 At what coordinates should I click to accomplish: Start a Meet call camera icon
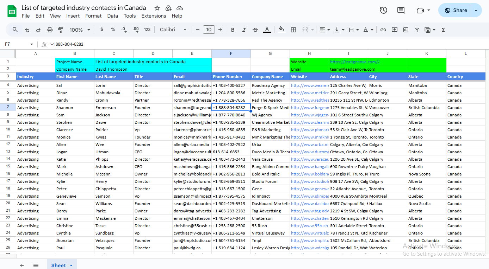(x=420, y=10)
